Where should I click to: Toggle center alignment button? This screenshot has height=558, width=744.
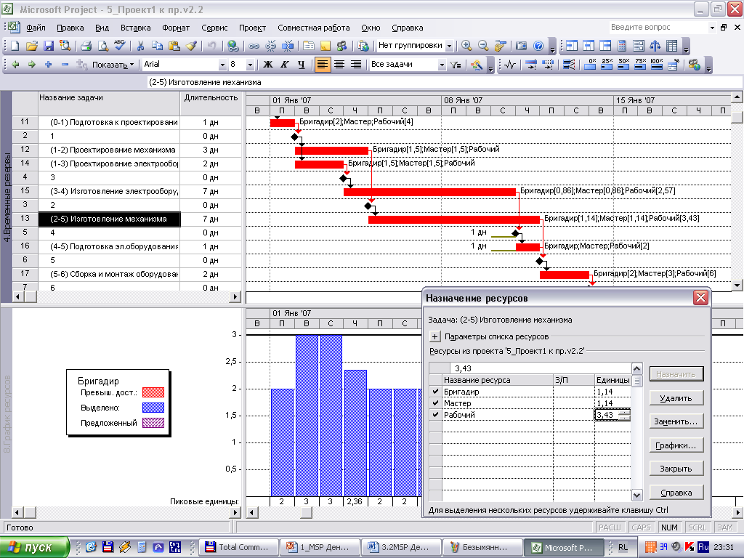339,65
